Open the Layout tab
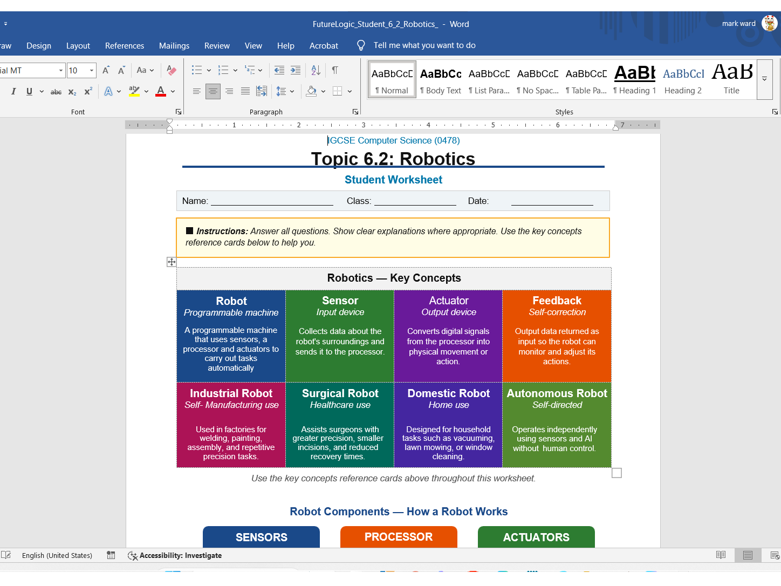This screenshot has height=586, width=781. coord(78,46)
